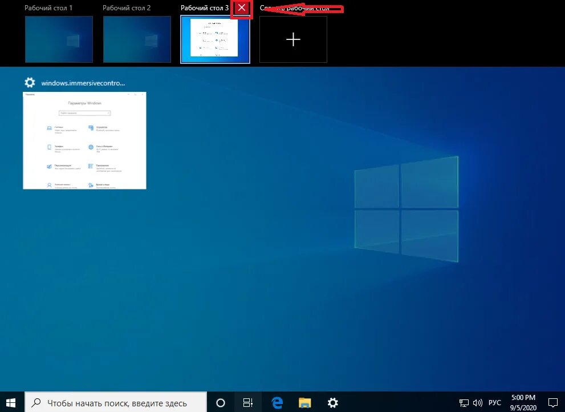Switch to Рабочий стол 2 thumbnail
This screenshot has width=565, height=412.
[137, 39]
